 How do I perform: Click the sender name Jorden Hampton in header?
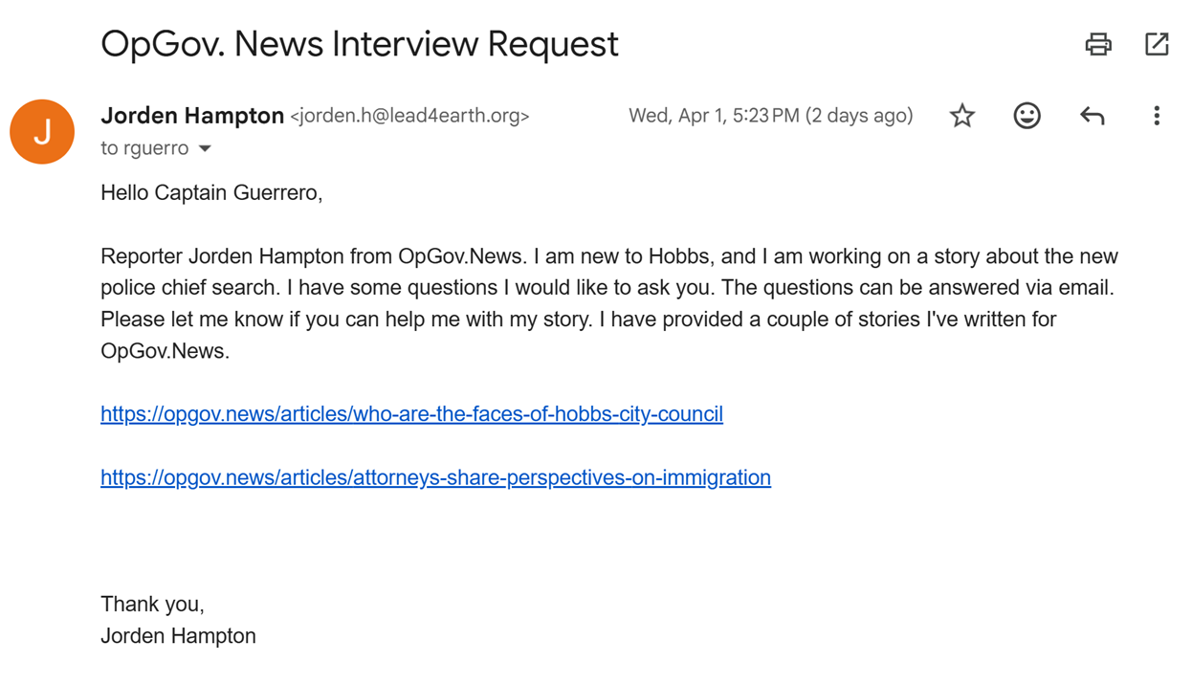click(x=191, y=116)
